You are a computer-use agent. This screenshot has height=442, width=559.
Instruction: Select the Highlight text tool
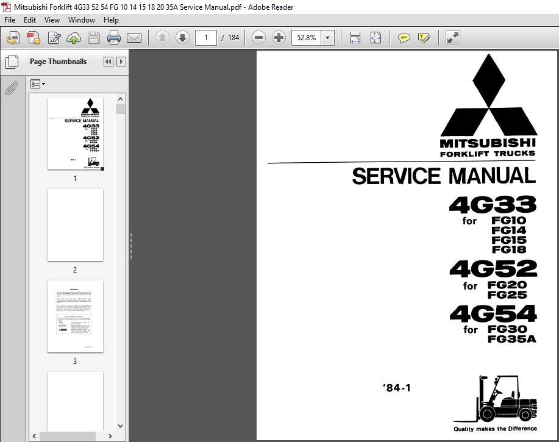[x=424, y=38]
